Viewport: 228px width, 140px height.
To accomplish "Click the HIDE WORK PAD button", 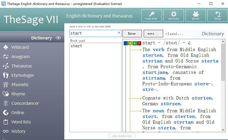I will [x=122, y=136].
